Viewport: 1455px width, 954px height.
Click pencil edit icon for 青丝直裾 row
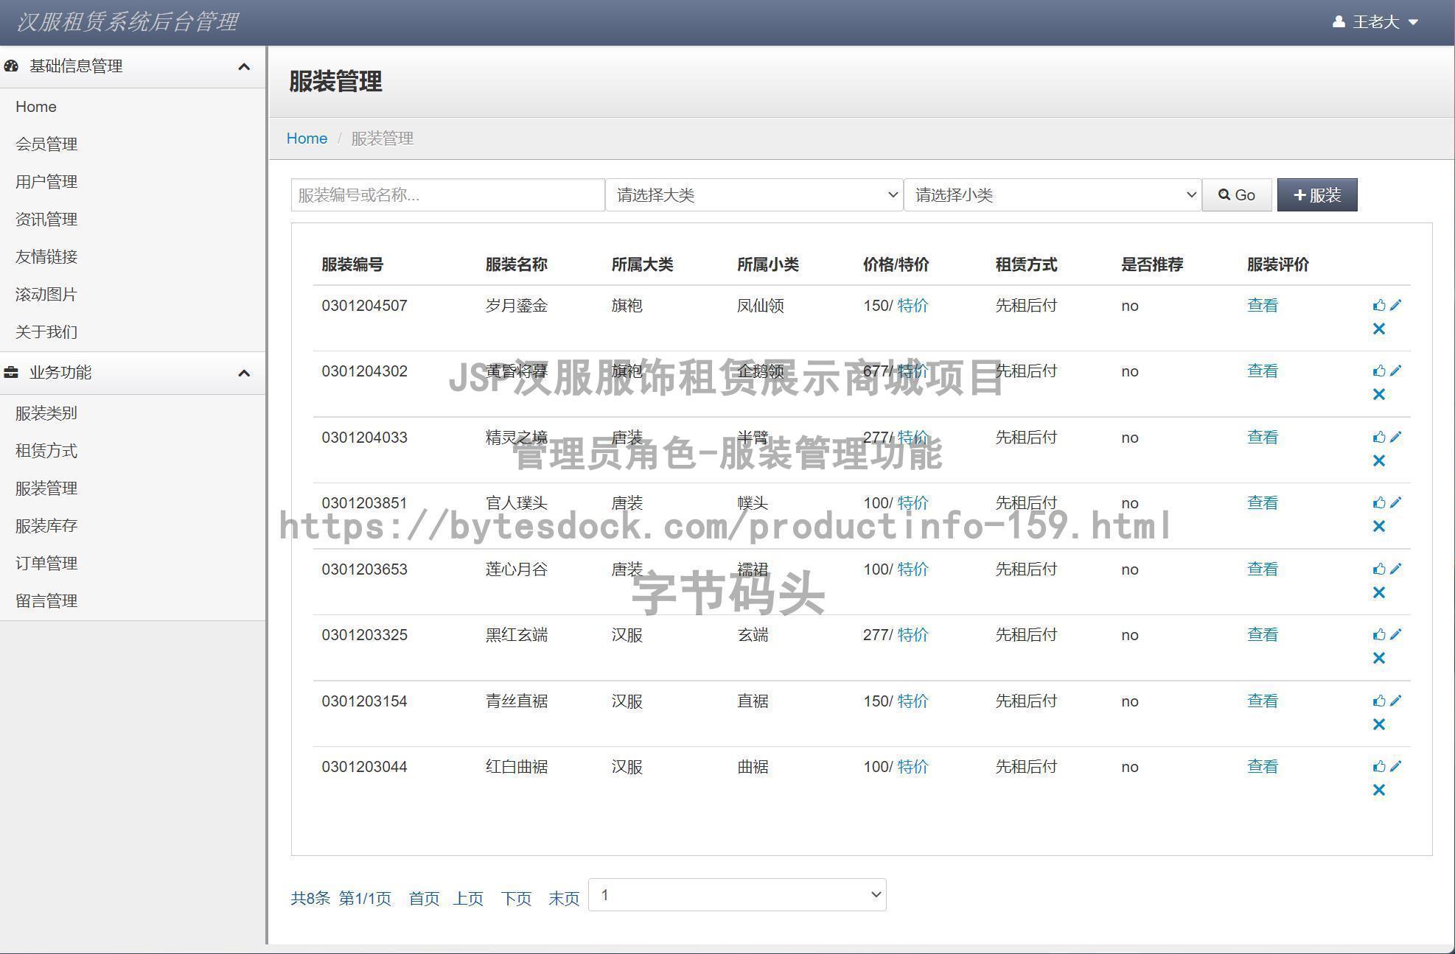point(1395,701)
